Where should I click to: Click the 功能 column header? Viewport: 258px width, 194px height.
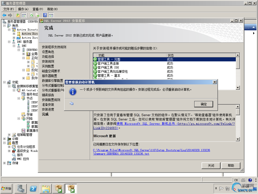[x=132, y=55]
